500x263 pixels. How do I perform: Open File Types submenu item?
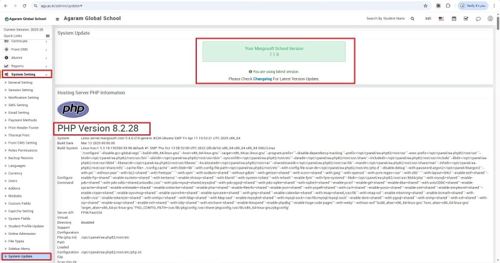point(16,241)
